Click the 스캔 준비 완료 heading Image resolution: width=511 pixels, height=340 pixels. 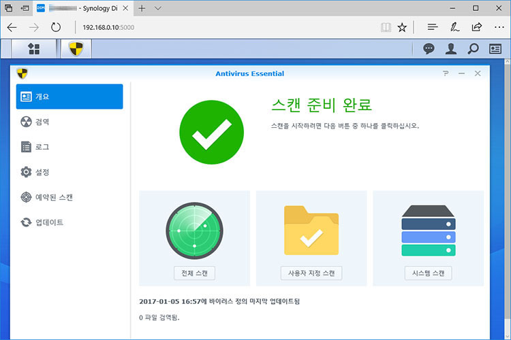tap(322, 105)
